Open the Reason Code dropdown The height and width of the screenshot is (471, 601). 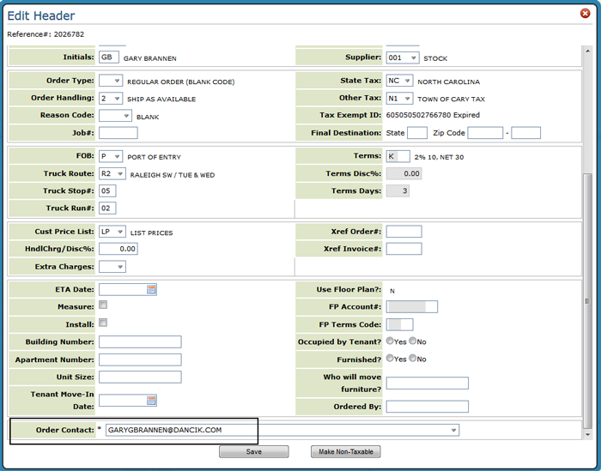115,116
